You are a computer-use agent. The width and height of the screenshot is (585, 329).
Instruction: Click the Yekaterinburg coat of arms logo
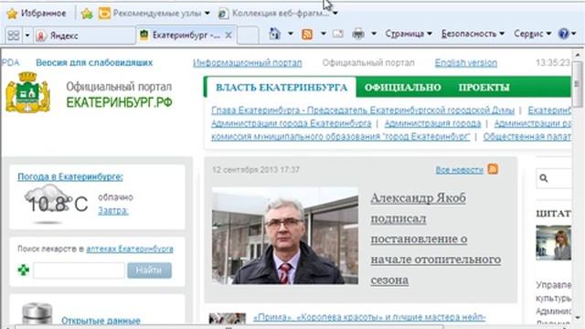(x=28, y=92)
